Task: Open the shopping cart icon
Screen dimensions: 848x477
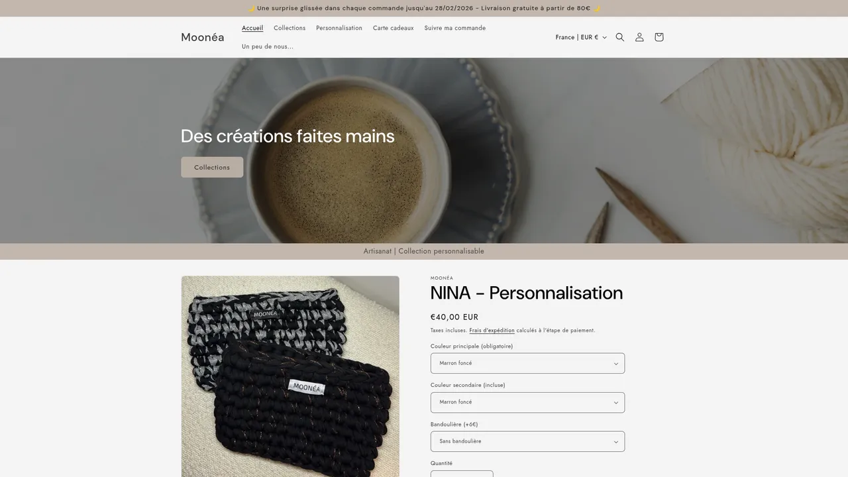Action: click(x=659, y=37)
